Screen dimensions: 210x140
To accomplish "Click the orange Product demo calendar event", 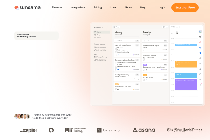I will coord(186,64).
